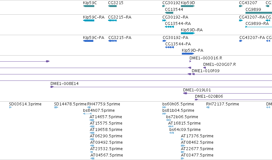This screenshot has height=160, width=272.
Task: Click the DME1-019L01 label
Action: [197, 90]
